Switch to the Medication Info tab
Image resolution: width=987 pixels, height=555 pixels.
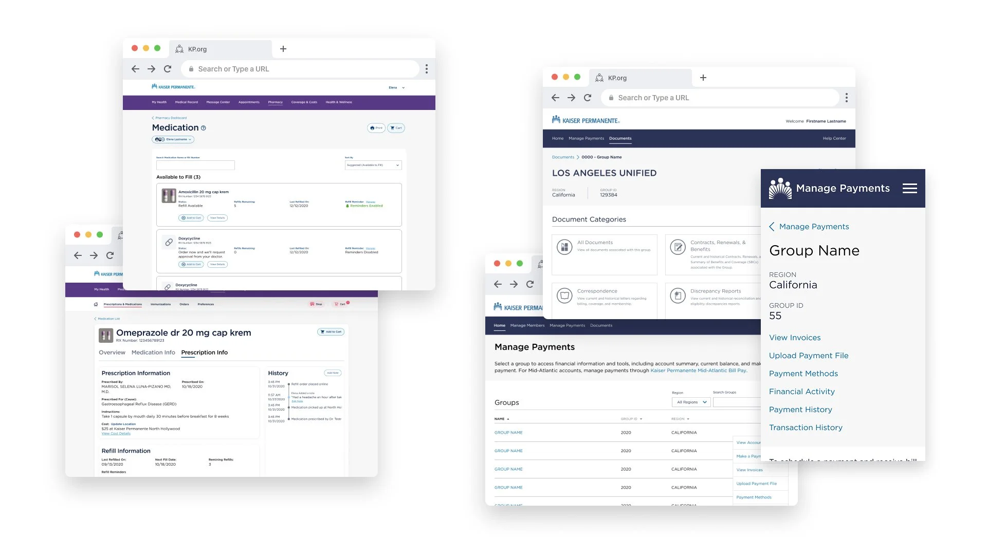153,353
